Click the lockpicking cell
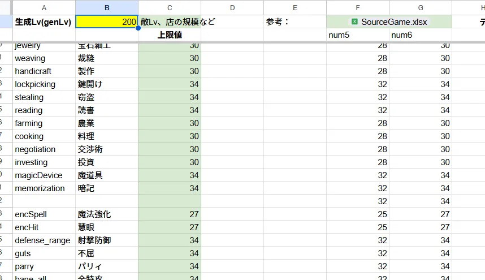This screenshot has height=280, width=485. click(x=44, y=84)
